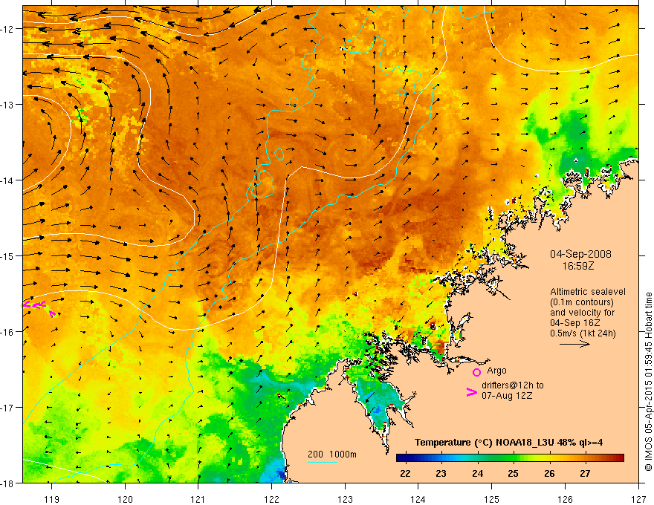The height and width of the screenshot is (505, 654).
Task: Click the '126' longitude axis label
Action: [x=565, y=499]
